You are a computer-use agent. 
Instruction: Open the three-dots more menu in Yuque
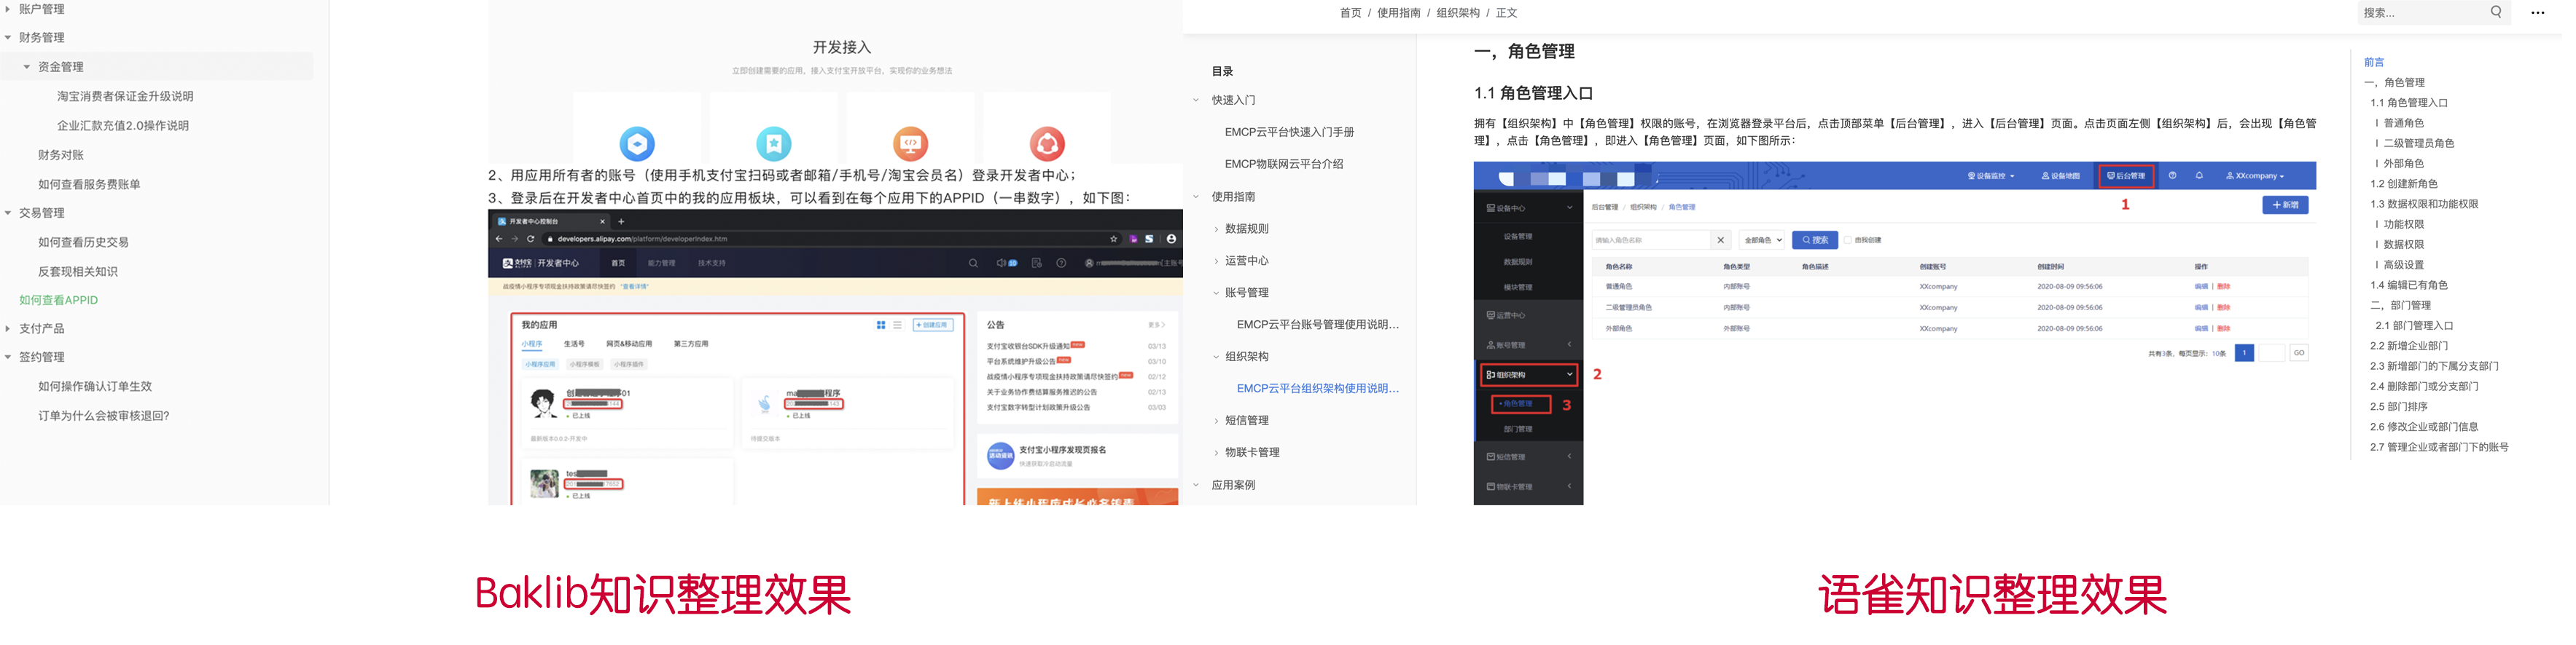point(2538,13)
